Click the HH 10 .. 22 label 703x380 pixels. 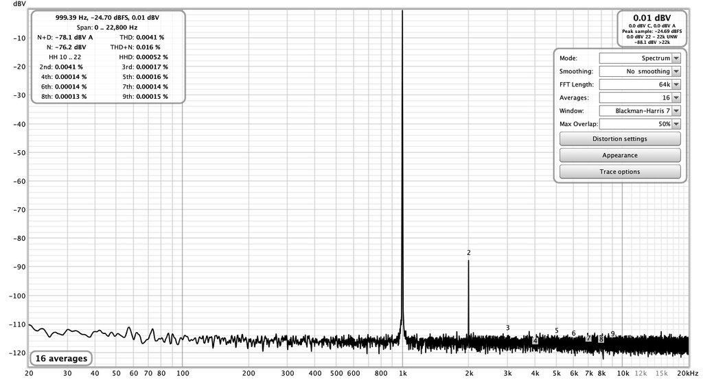click(65, 57)
